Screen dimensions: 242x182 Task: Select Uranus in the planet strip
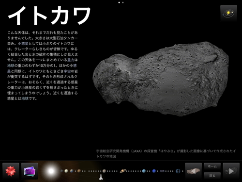pyautogui.click(x=144, y=171)
